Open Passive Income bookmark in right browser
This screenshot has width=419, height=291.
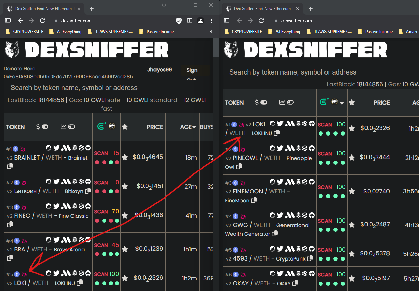coord(376,32)
